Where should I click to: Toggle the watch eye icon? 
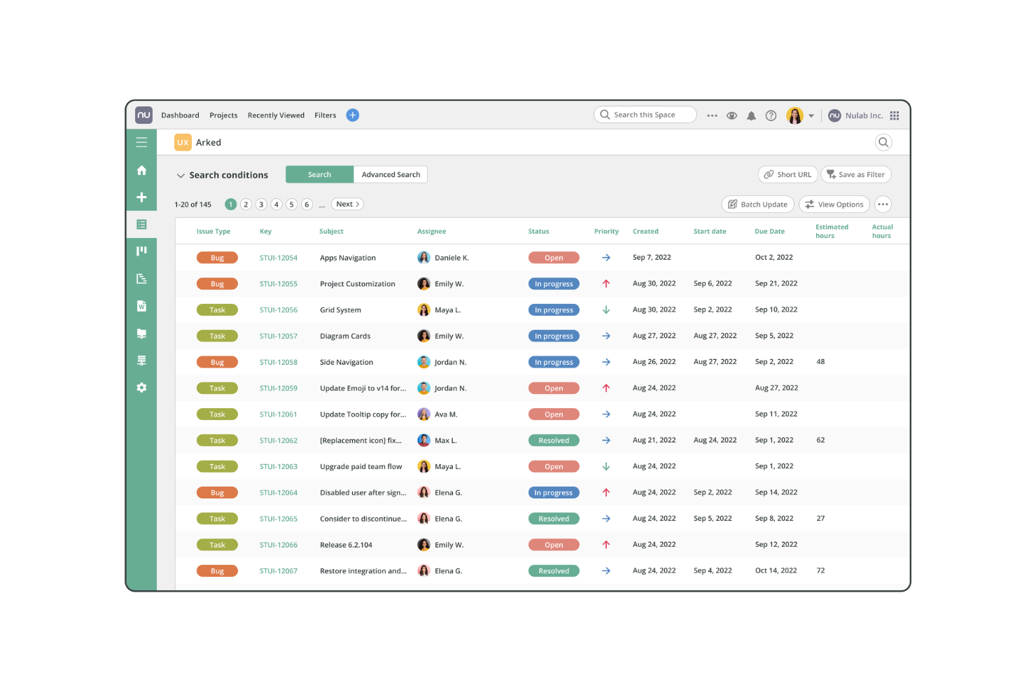point(731,115)
